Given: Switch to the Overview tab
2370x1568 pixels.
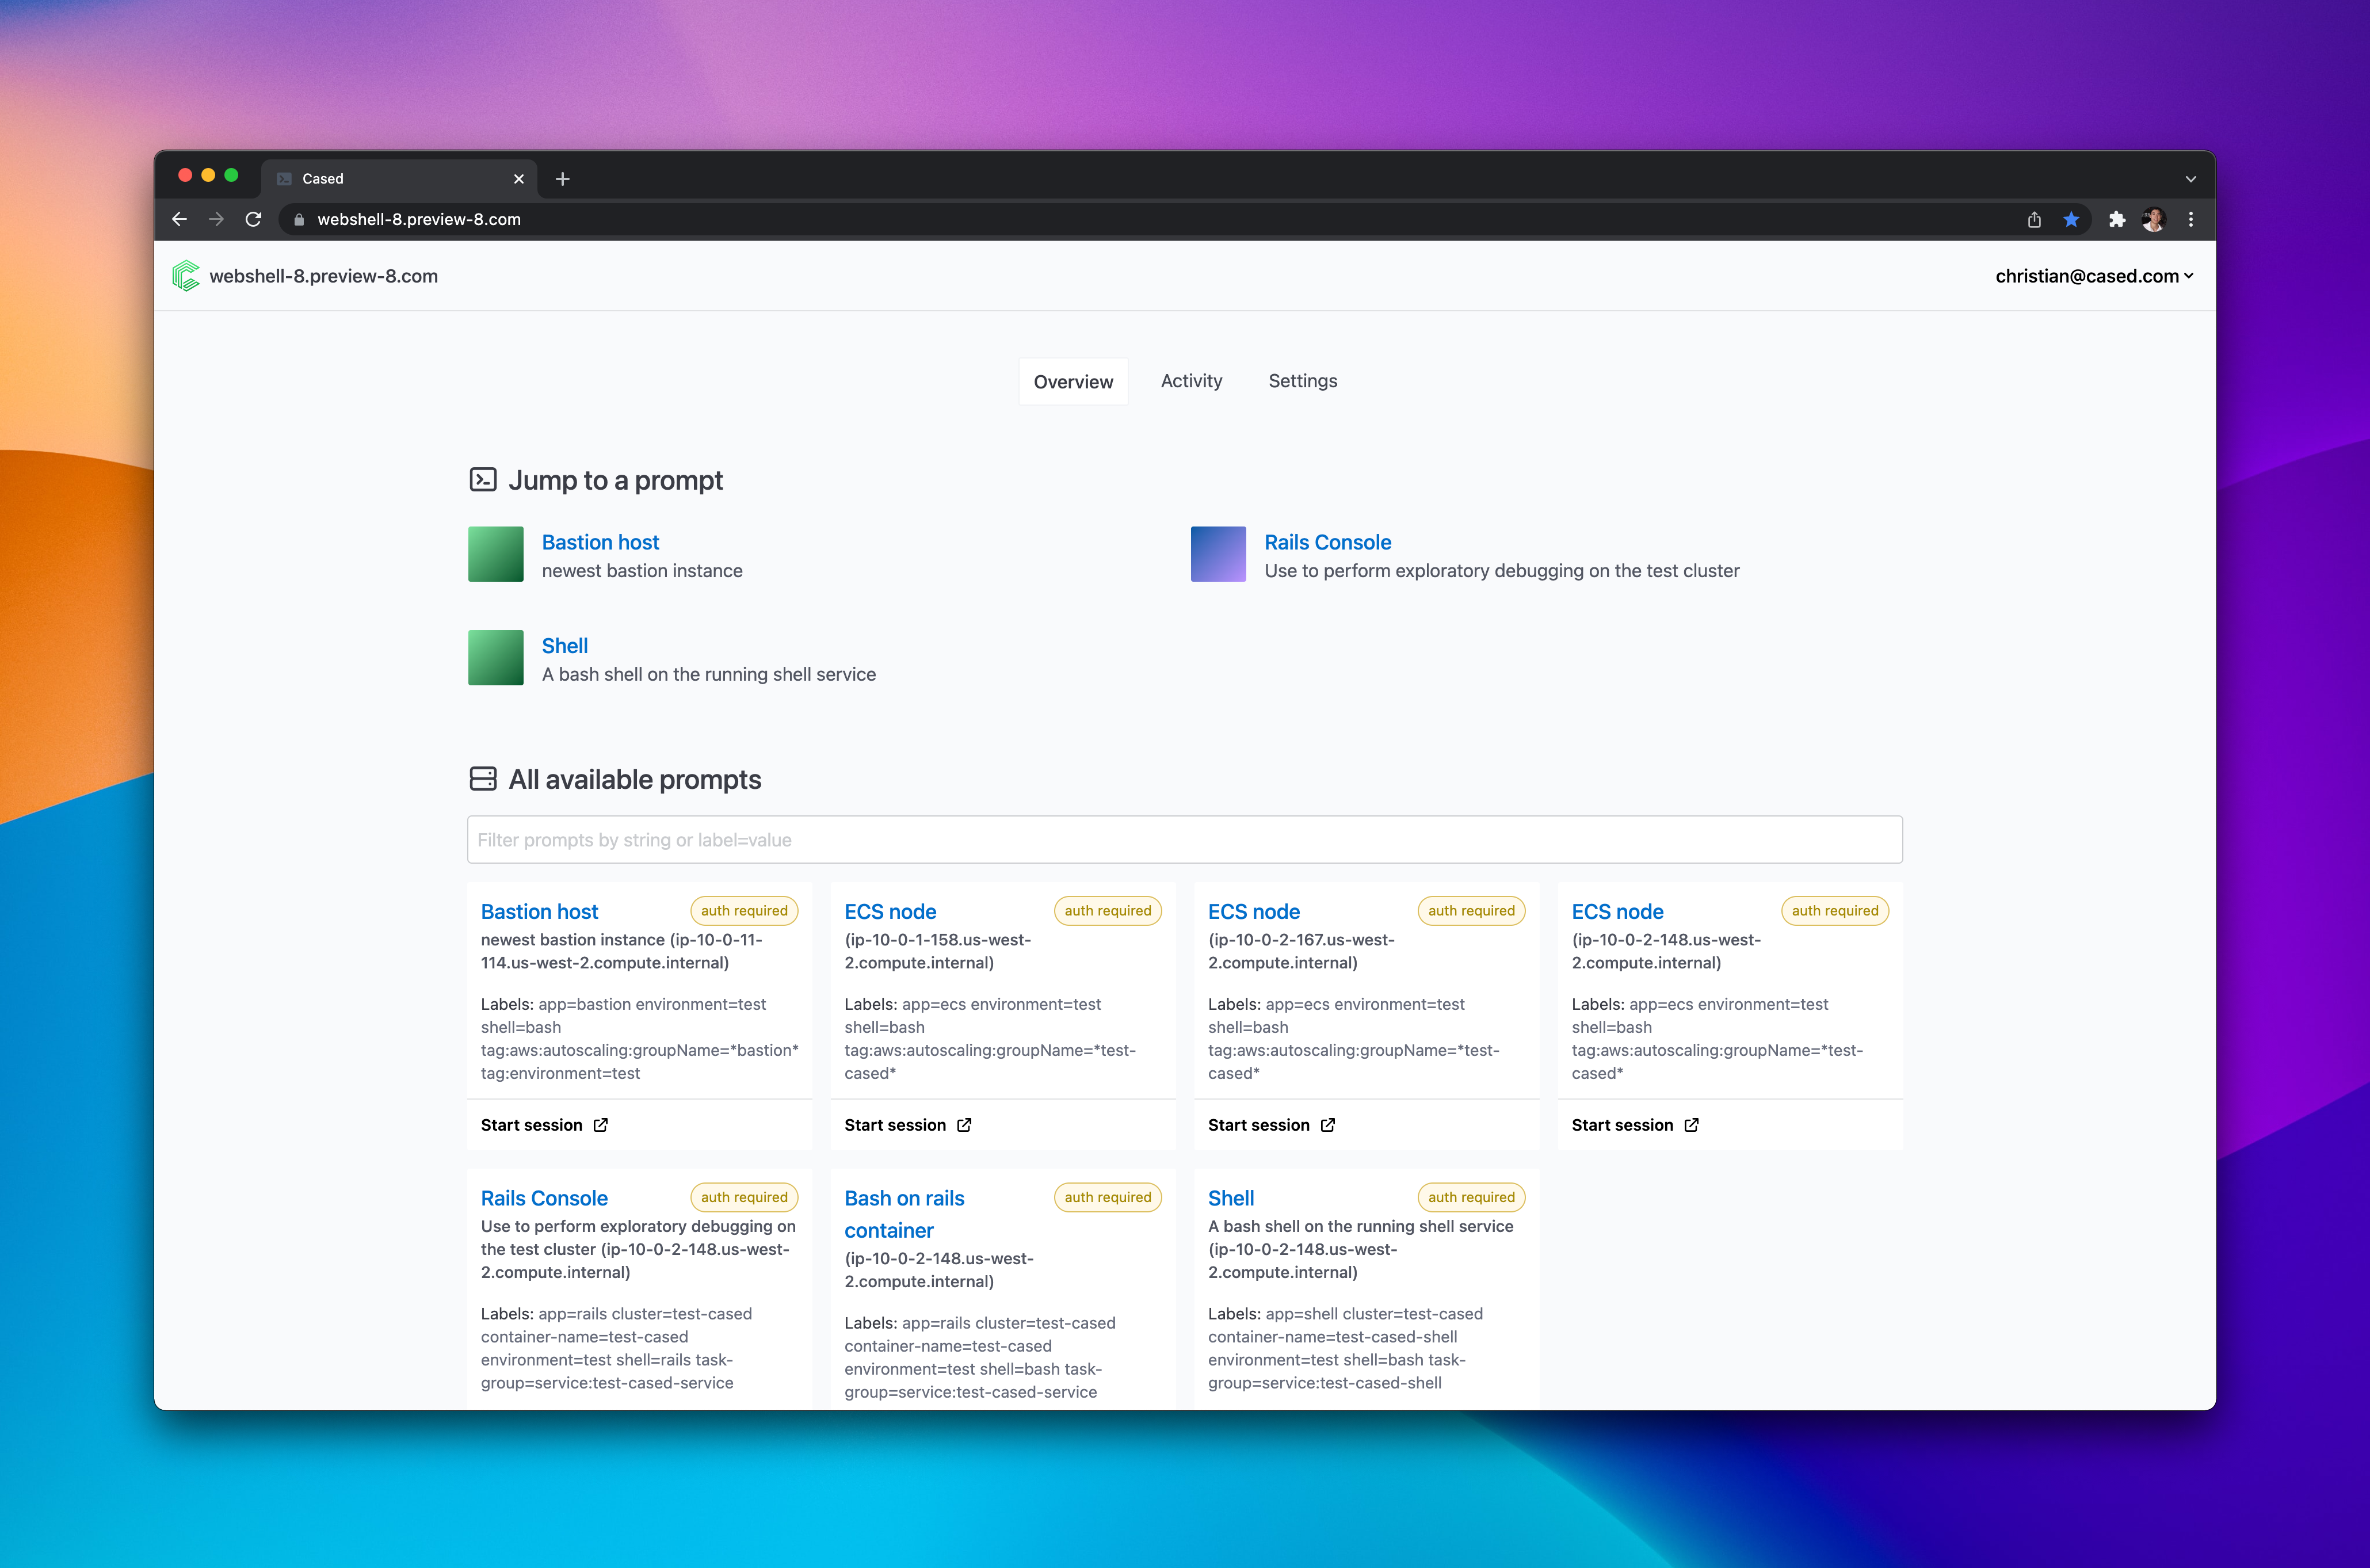Looking at the screenshot, I should 1073,382.
